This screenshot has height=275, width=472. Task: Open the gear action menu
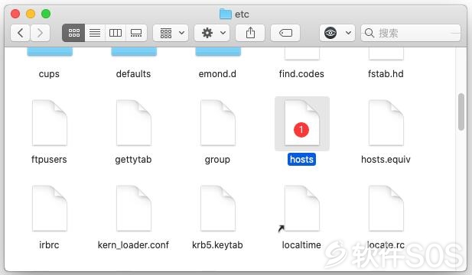[212, 33]
